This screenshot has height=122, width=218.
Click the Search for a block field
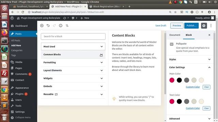tap(73, 36)
